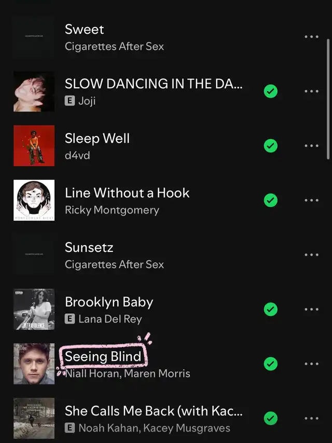332x443 pixels.
Task: Toggle saved checkmark for Brooklyn Baby
Action: 270,310
